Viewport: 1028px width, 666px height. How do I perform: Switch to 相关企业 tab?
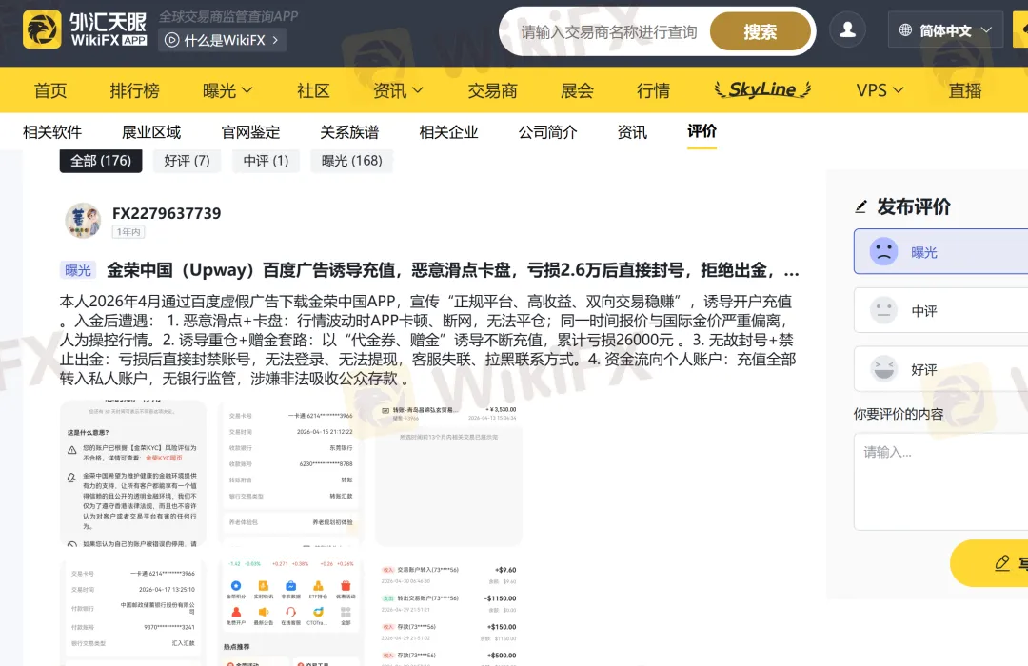pos(448,132)
